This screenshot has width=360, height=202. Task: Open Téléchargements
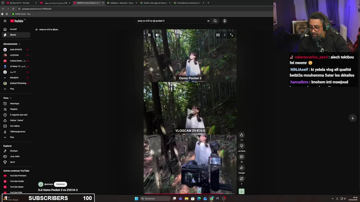[x=18, y=132]
